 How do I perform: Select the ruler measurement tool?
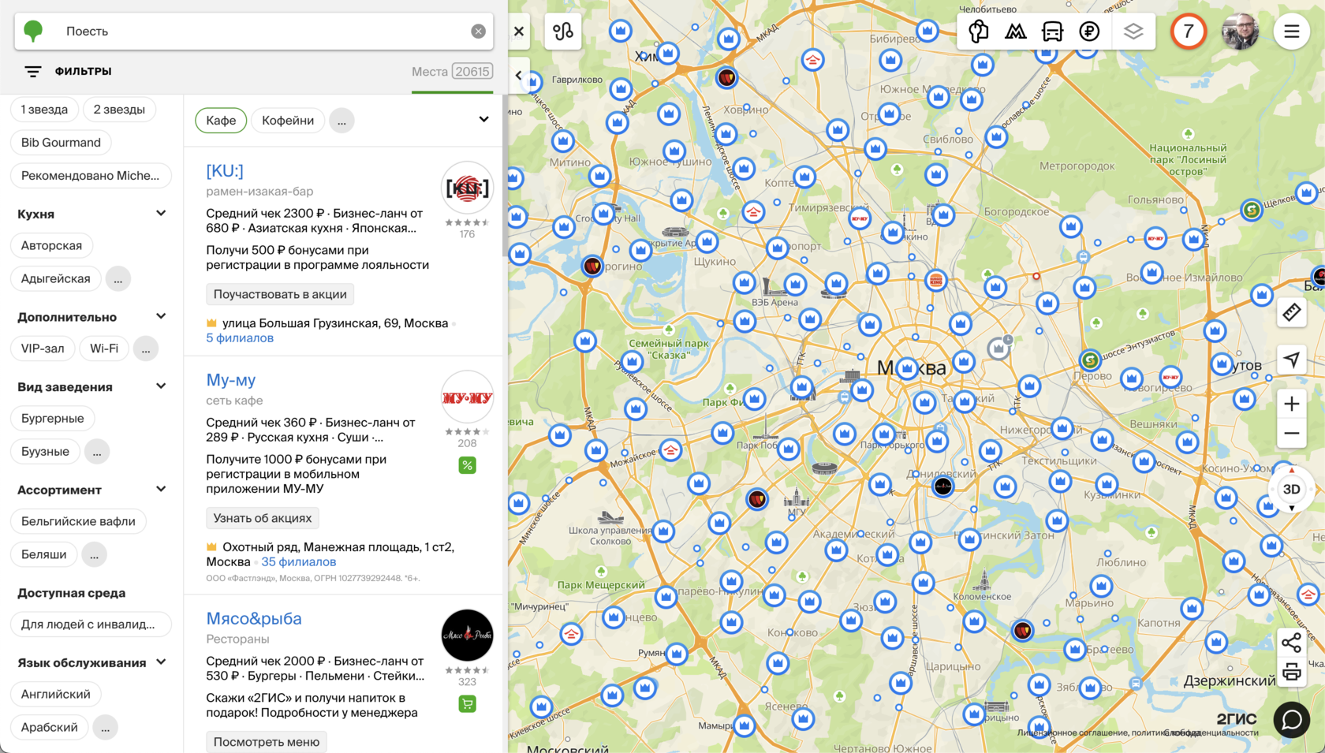(x=1292, y=313)
